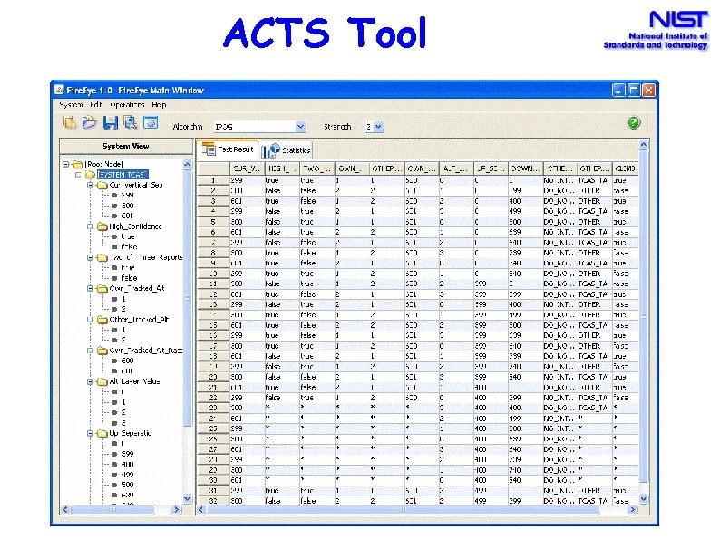This screenshot has width=720, height=539.
Task: Select value 500 under Up_Separation
Action: tap(128, 485)
